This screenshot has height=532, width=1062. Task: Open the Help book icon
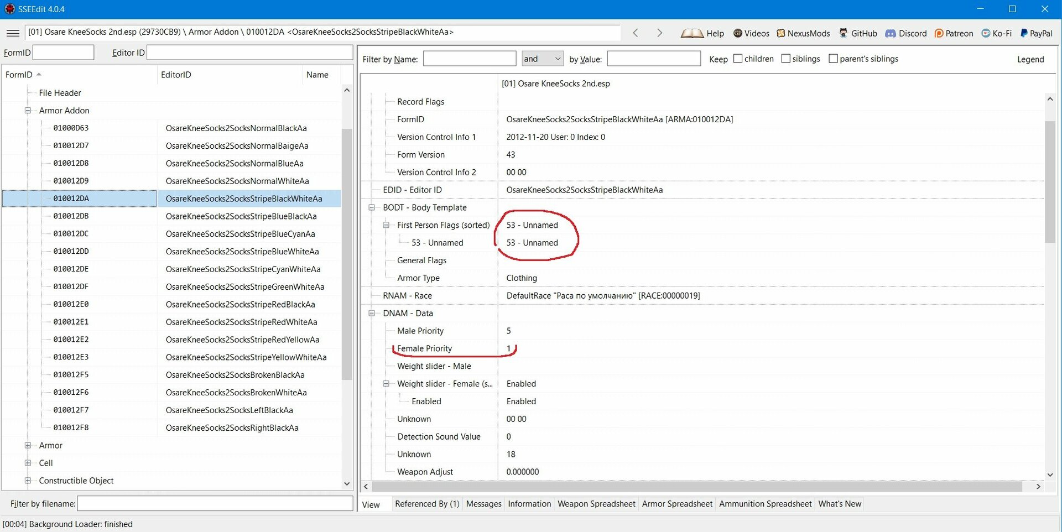(x=692, y=33)
